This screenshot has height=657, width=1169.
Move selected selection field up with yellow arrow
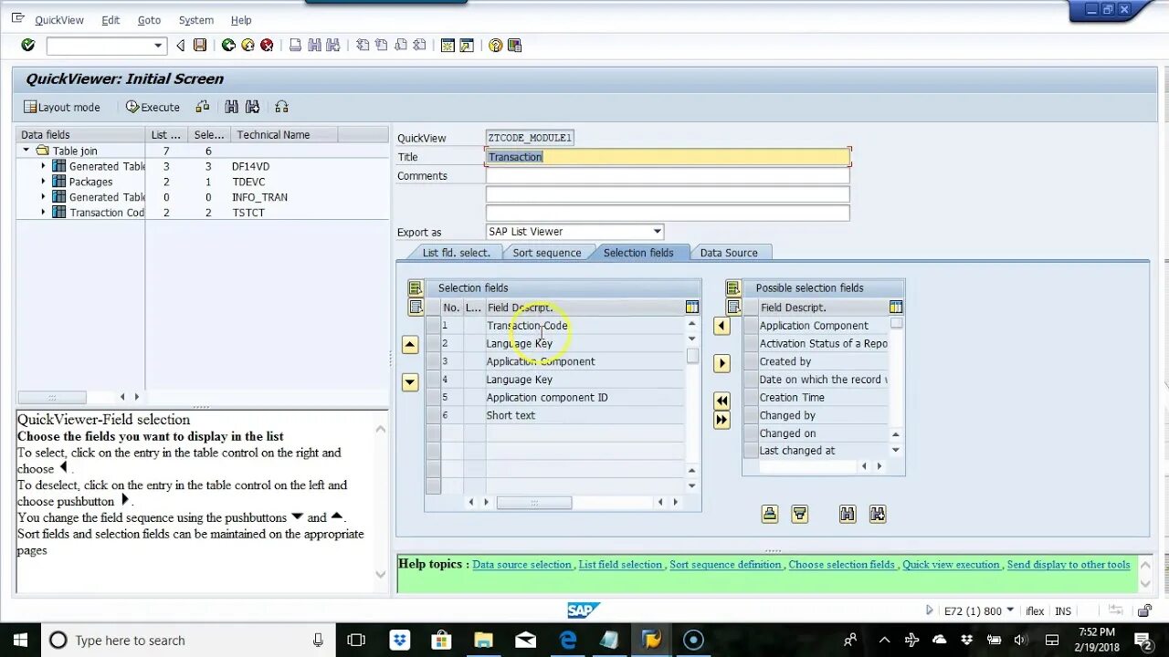tap(410, 345)
